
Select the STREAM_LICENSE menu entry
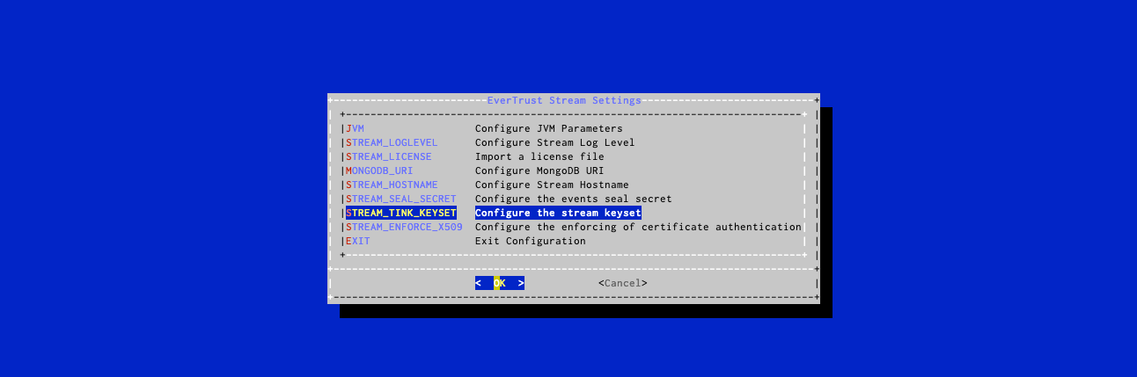(x=389, y=156)
